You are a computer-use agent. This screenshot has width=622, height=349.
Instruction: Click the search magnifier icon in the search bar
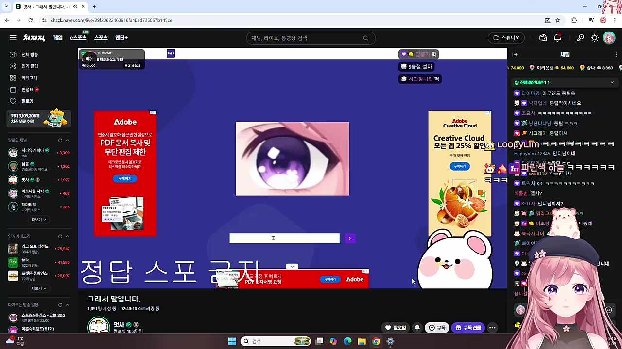(x=366, y=38)
